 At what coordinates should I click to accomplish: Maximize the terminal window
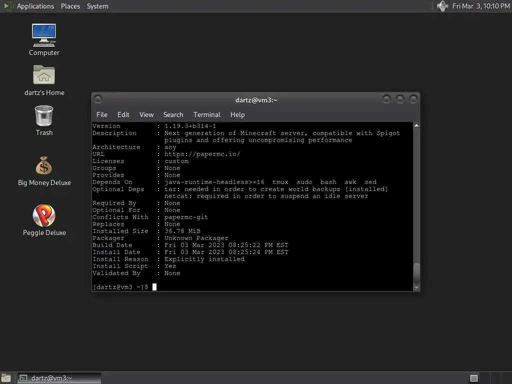[400, 98]
